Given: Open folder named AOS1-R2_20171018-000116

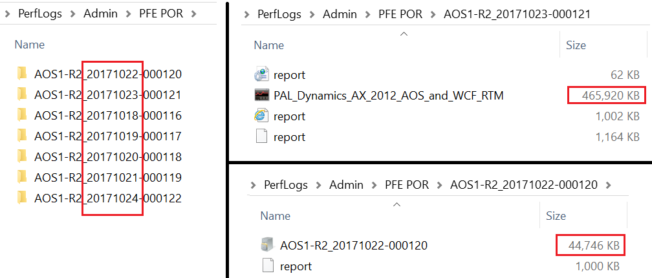Looking at the screenshot, I should click(x=107, y=116).
